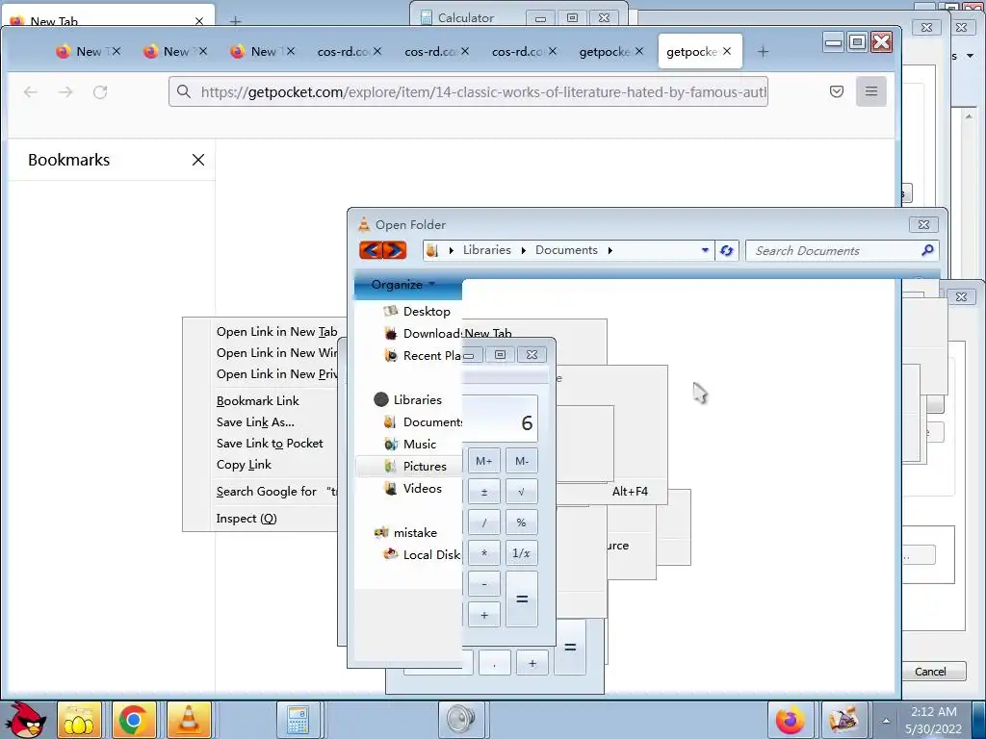Choose Open Link in New Tab

(x=276, y=332)
